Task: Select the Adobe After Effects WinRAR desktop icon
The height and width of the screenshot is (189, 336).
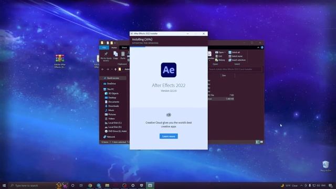Action: coord(60,61)
